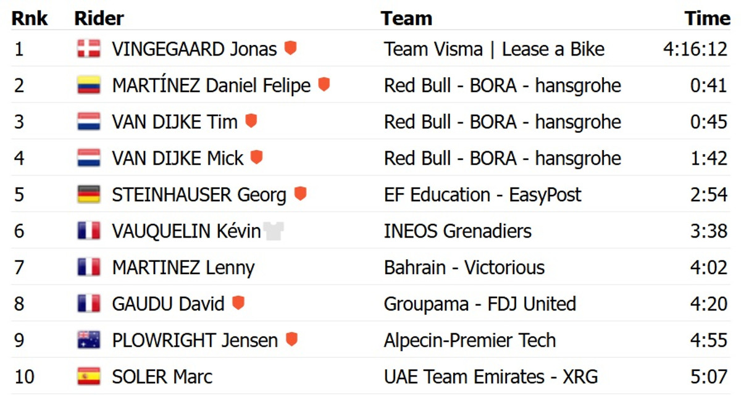Open VAN DIJKE Mick rider page
Image resolution: width=741 pixels, height=395 pixels.
coord(177,159)
